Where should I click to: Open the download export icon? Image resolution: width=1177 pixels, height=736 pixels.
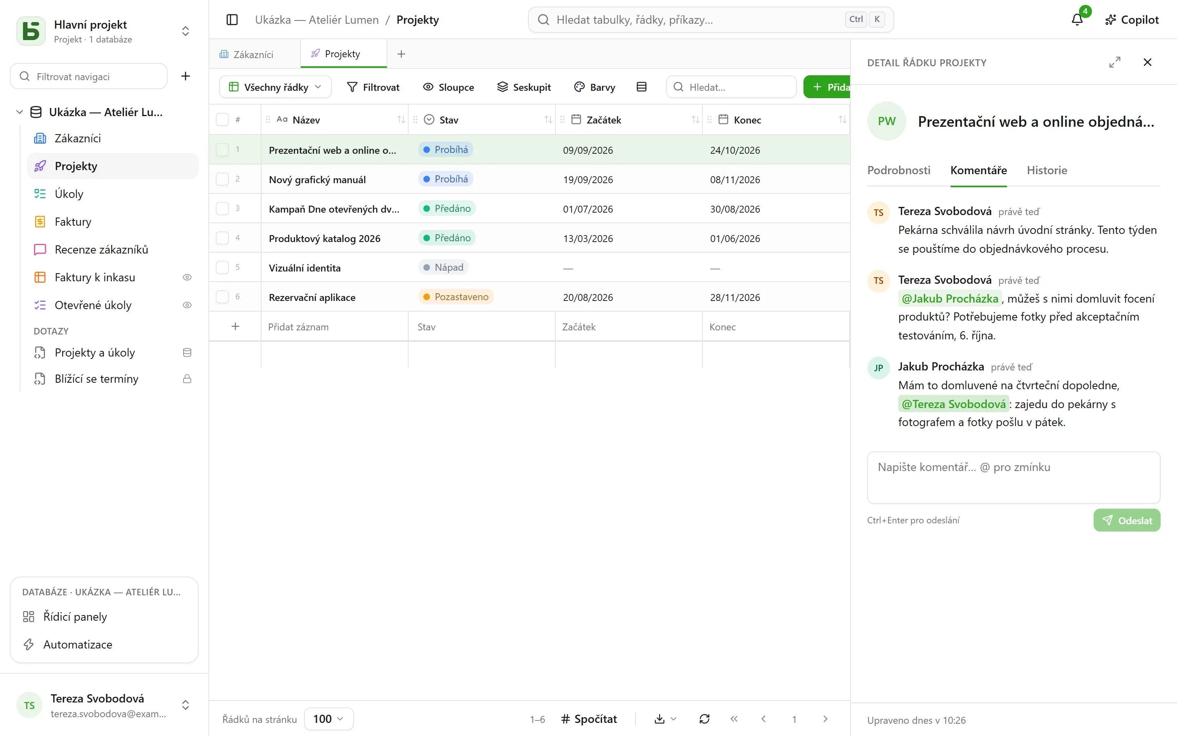(665, 719)
